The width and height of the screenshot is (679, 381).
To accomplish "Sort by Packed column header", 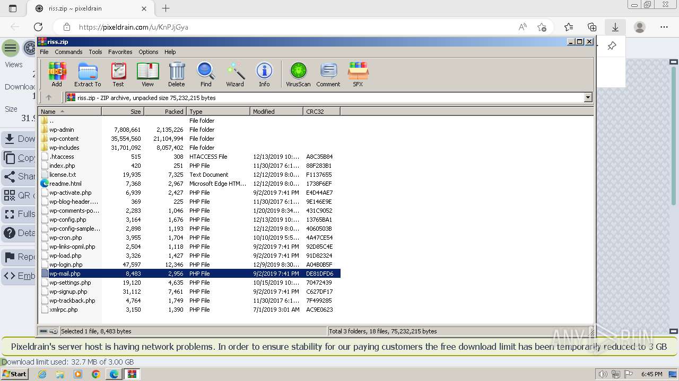I will [x=165, y=112].
